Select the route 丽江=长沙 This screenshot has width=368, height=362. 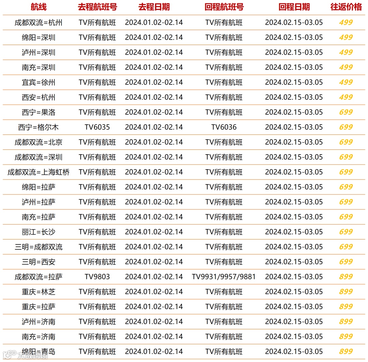[x=39, y=232]
